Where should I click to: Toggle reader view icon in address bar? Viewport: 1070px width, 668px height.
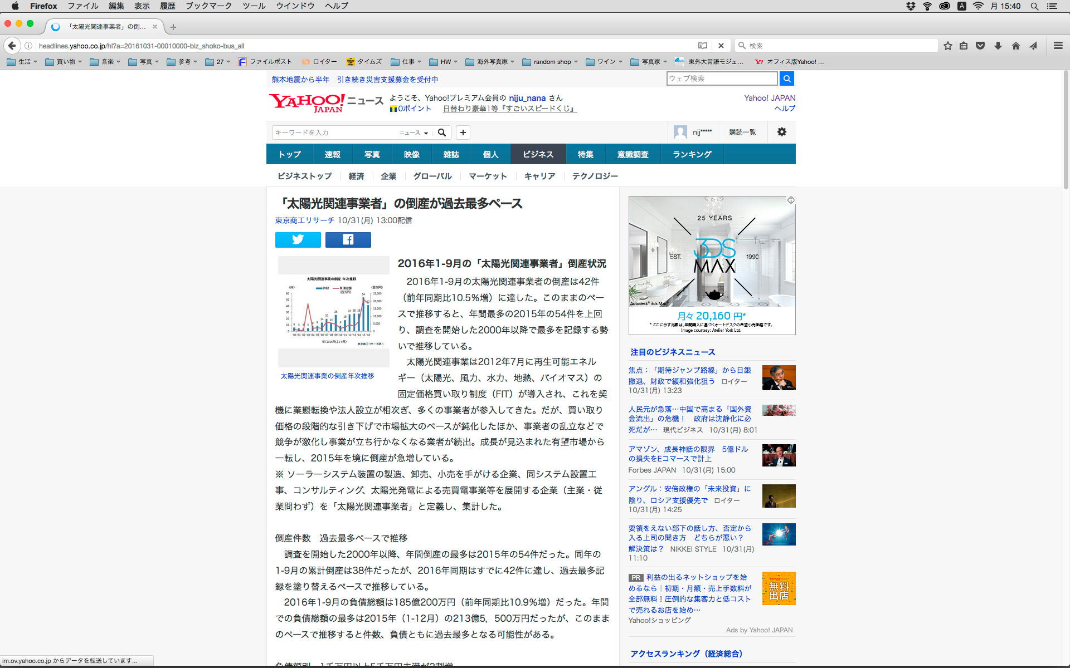703,46
